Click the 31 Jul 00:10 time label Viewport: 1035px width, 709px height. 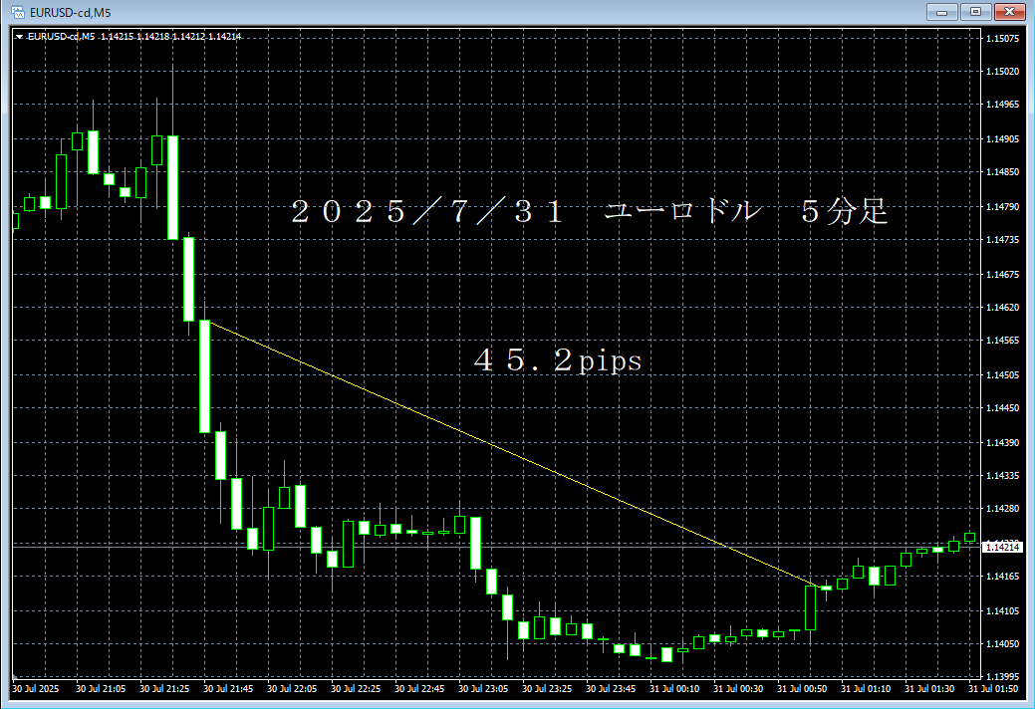click(674, 688)
